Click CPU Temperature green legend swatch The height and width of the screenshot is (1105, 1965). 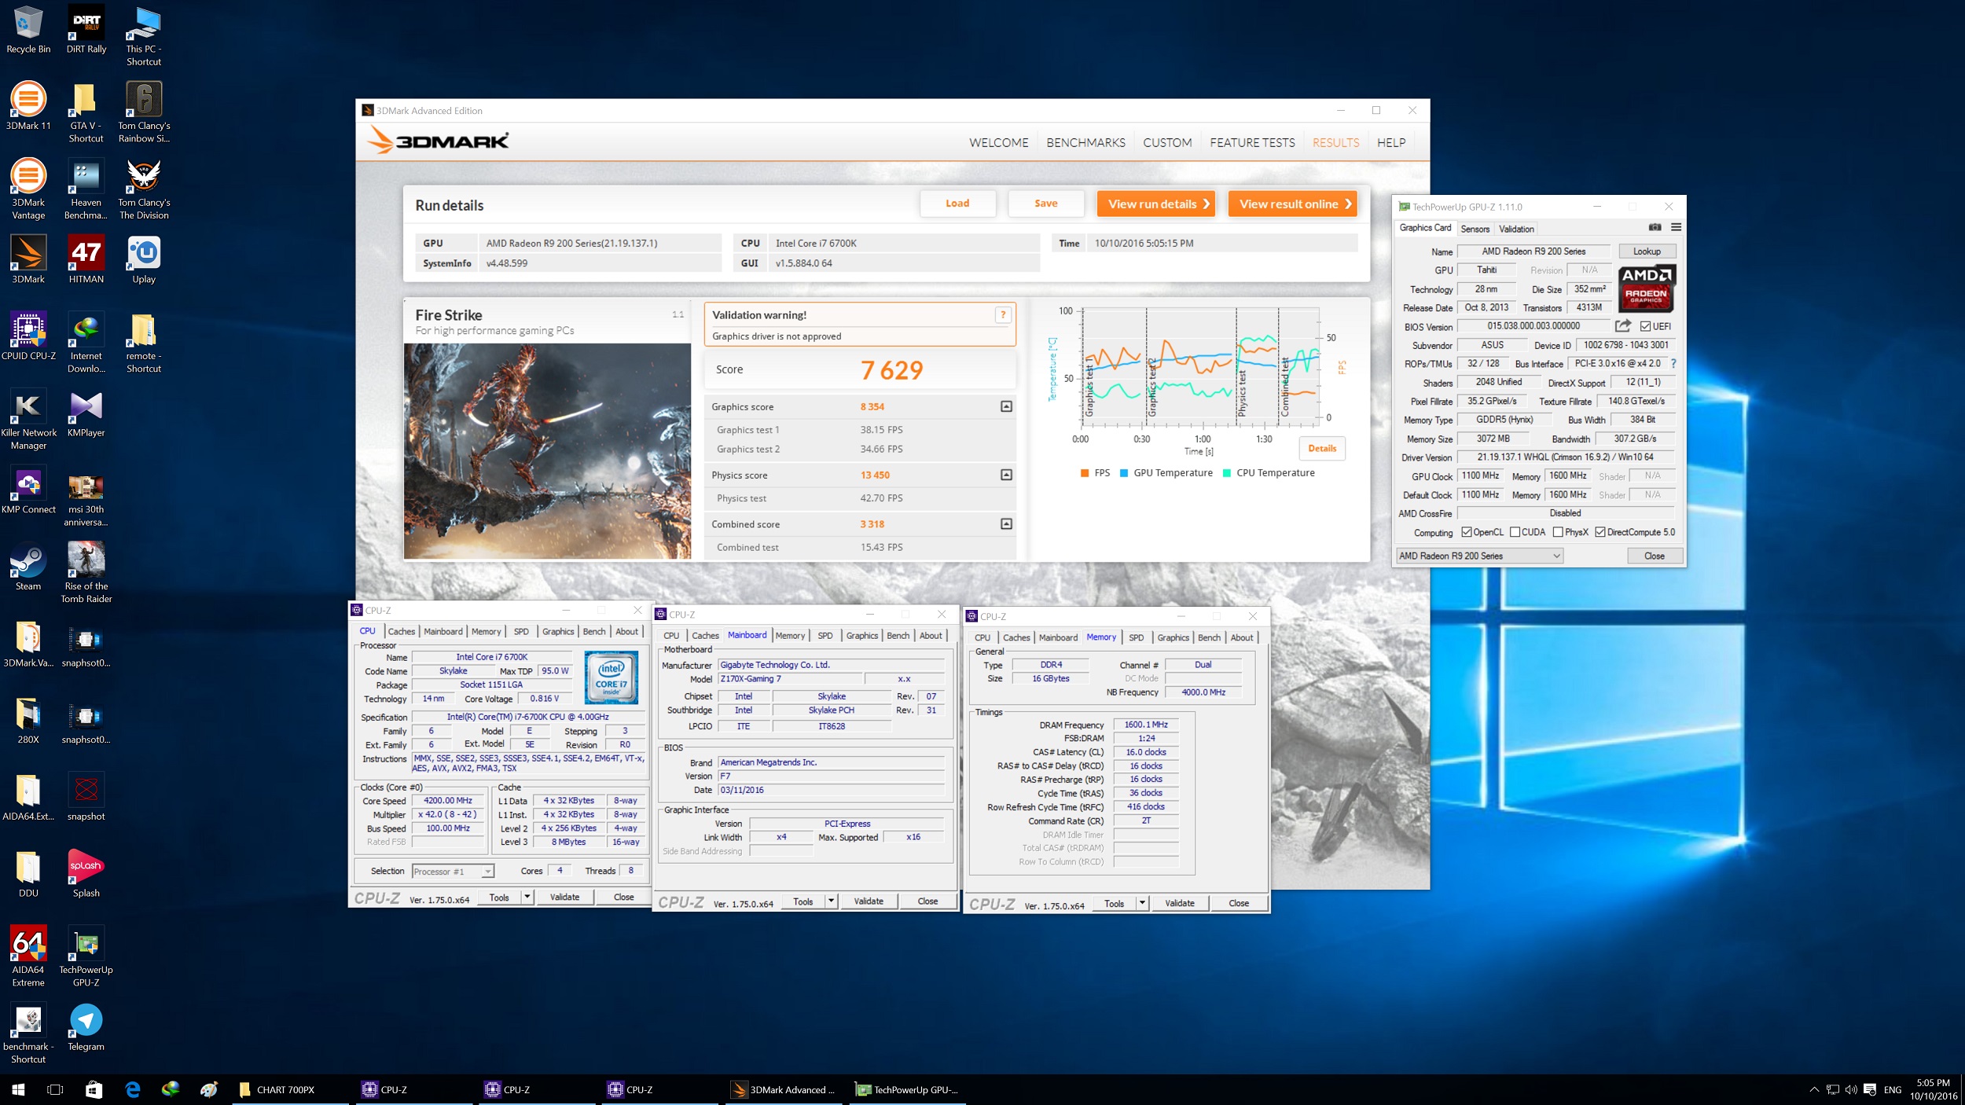[1227, 473]
